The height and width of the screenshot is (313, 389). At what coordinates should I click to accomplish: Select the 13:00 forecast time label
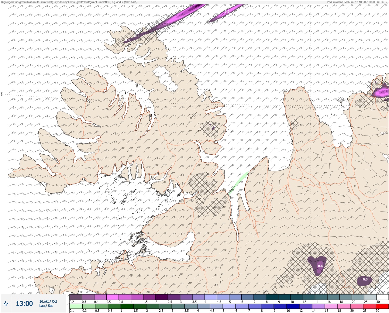(x=24, y=304)
